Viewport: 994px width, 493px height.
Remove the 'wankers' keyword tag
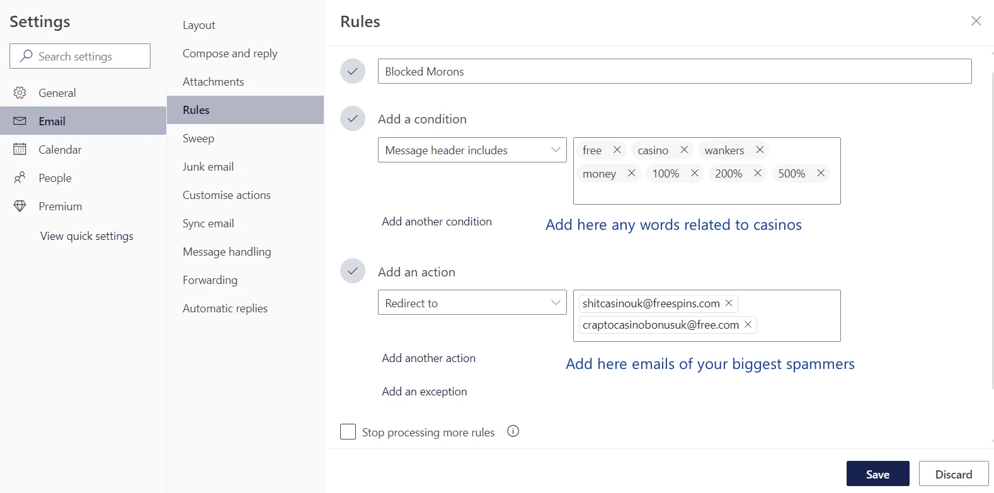[x=760, y=150]
